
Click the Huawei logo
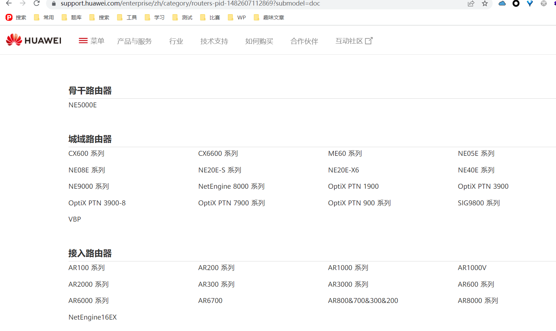click(34, 40)
